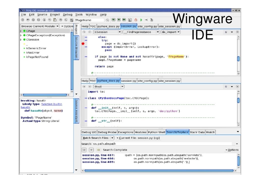
Task: Click the pause search icon beside Search Complete
Action: click(98, 150)
